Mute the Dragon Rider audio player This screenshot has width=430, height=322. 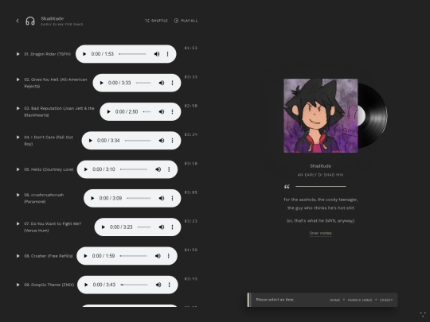point(157,54)
